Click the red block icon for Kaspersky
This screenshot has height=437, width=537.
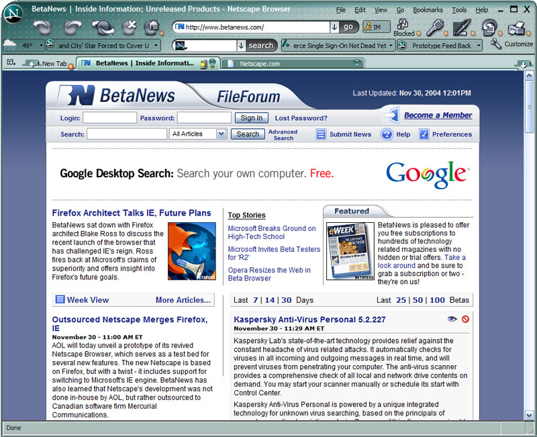[x=465, y=319]
